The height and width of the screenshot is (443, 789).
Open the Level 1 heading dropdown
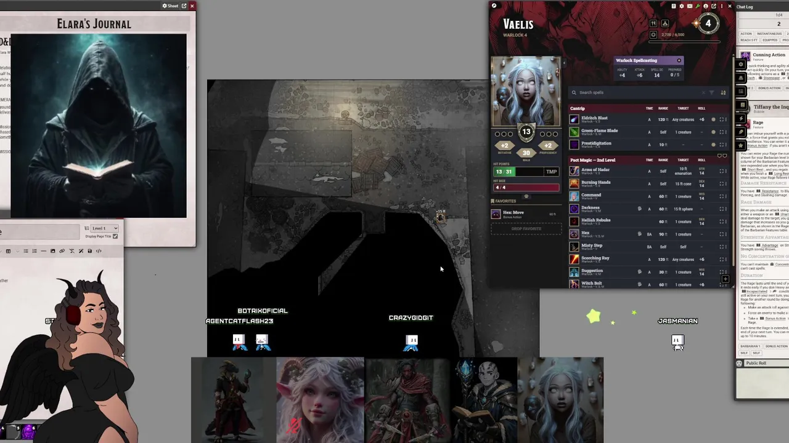pyautogui.click(x=104, y=228)
